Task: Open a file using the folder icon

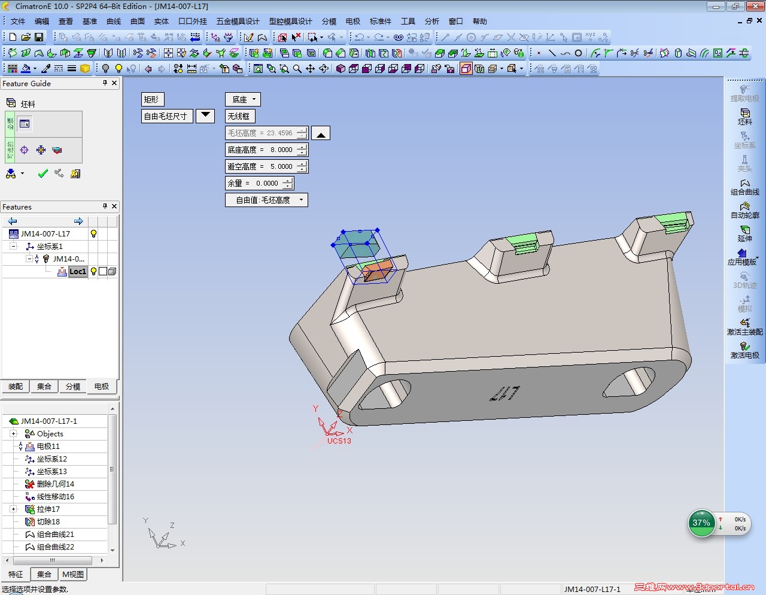Action: click(x=26, y=37)
